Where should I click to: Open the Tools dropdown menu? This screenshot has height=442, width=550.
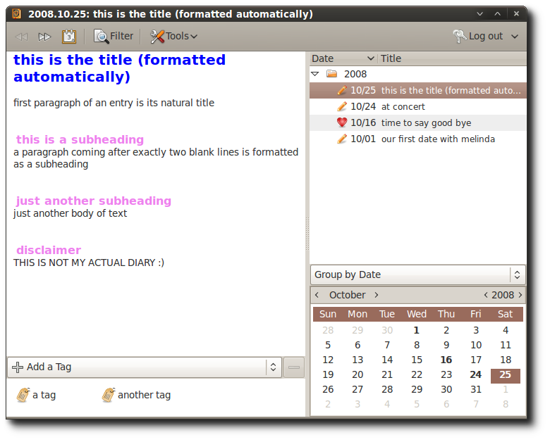point(174,36)
